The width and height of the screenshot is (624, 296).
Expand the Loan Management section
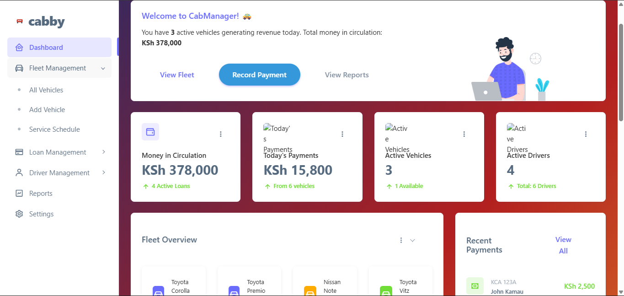104,152
